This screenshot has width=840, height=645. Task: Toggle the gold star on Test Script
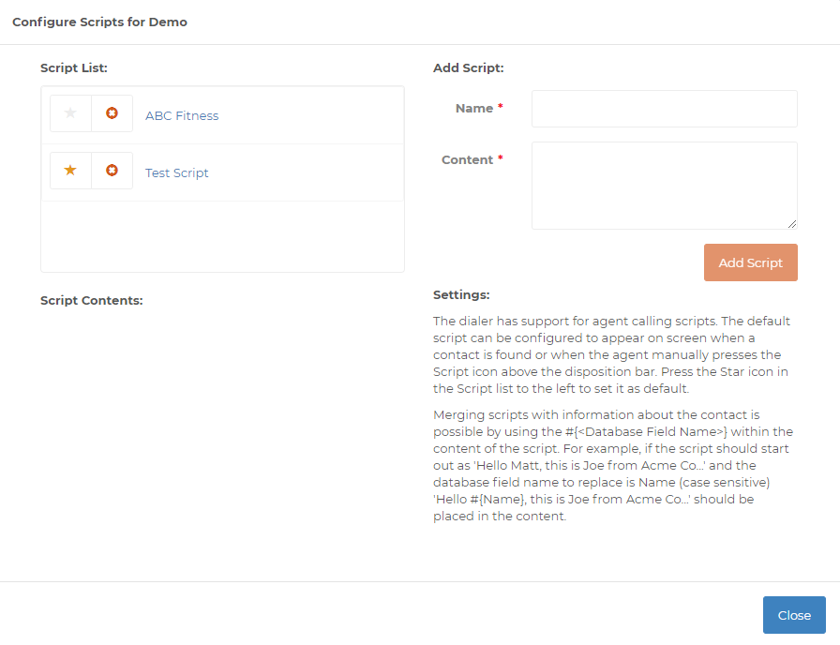pos(70,171)
